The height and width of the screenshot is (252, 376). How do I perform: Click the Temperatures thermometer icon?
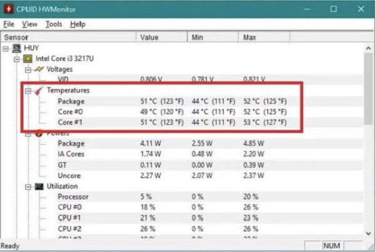(39, 90)
